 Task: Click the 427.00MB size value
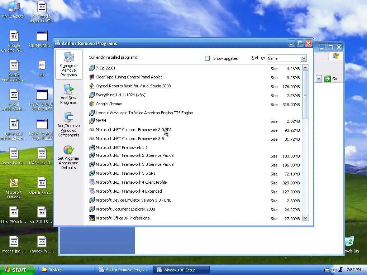[291, 219]
